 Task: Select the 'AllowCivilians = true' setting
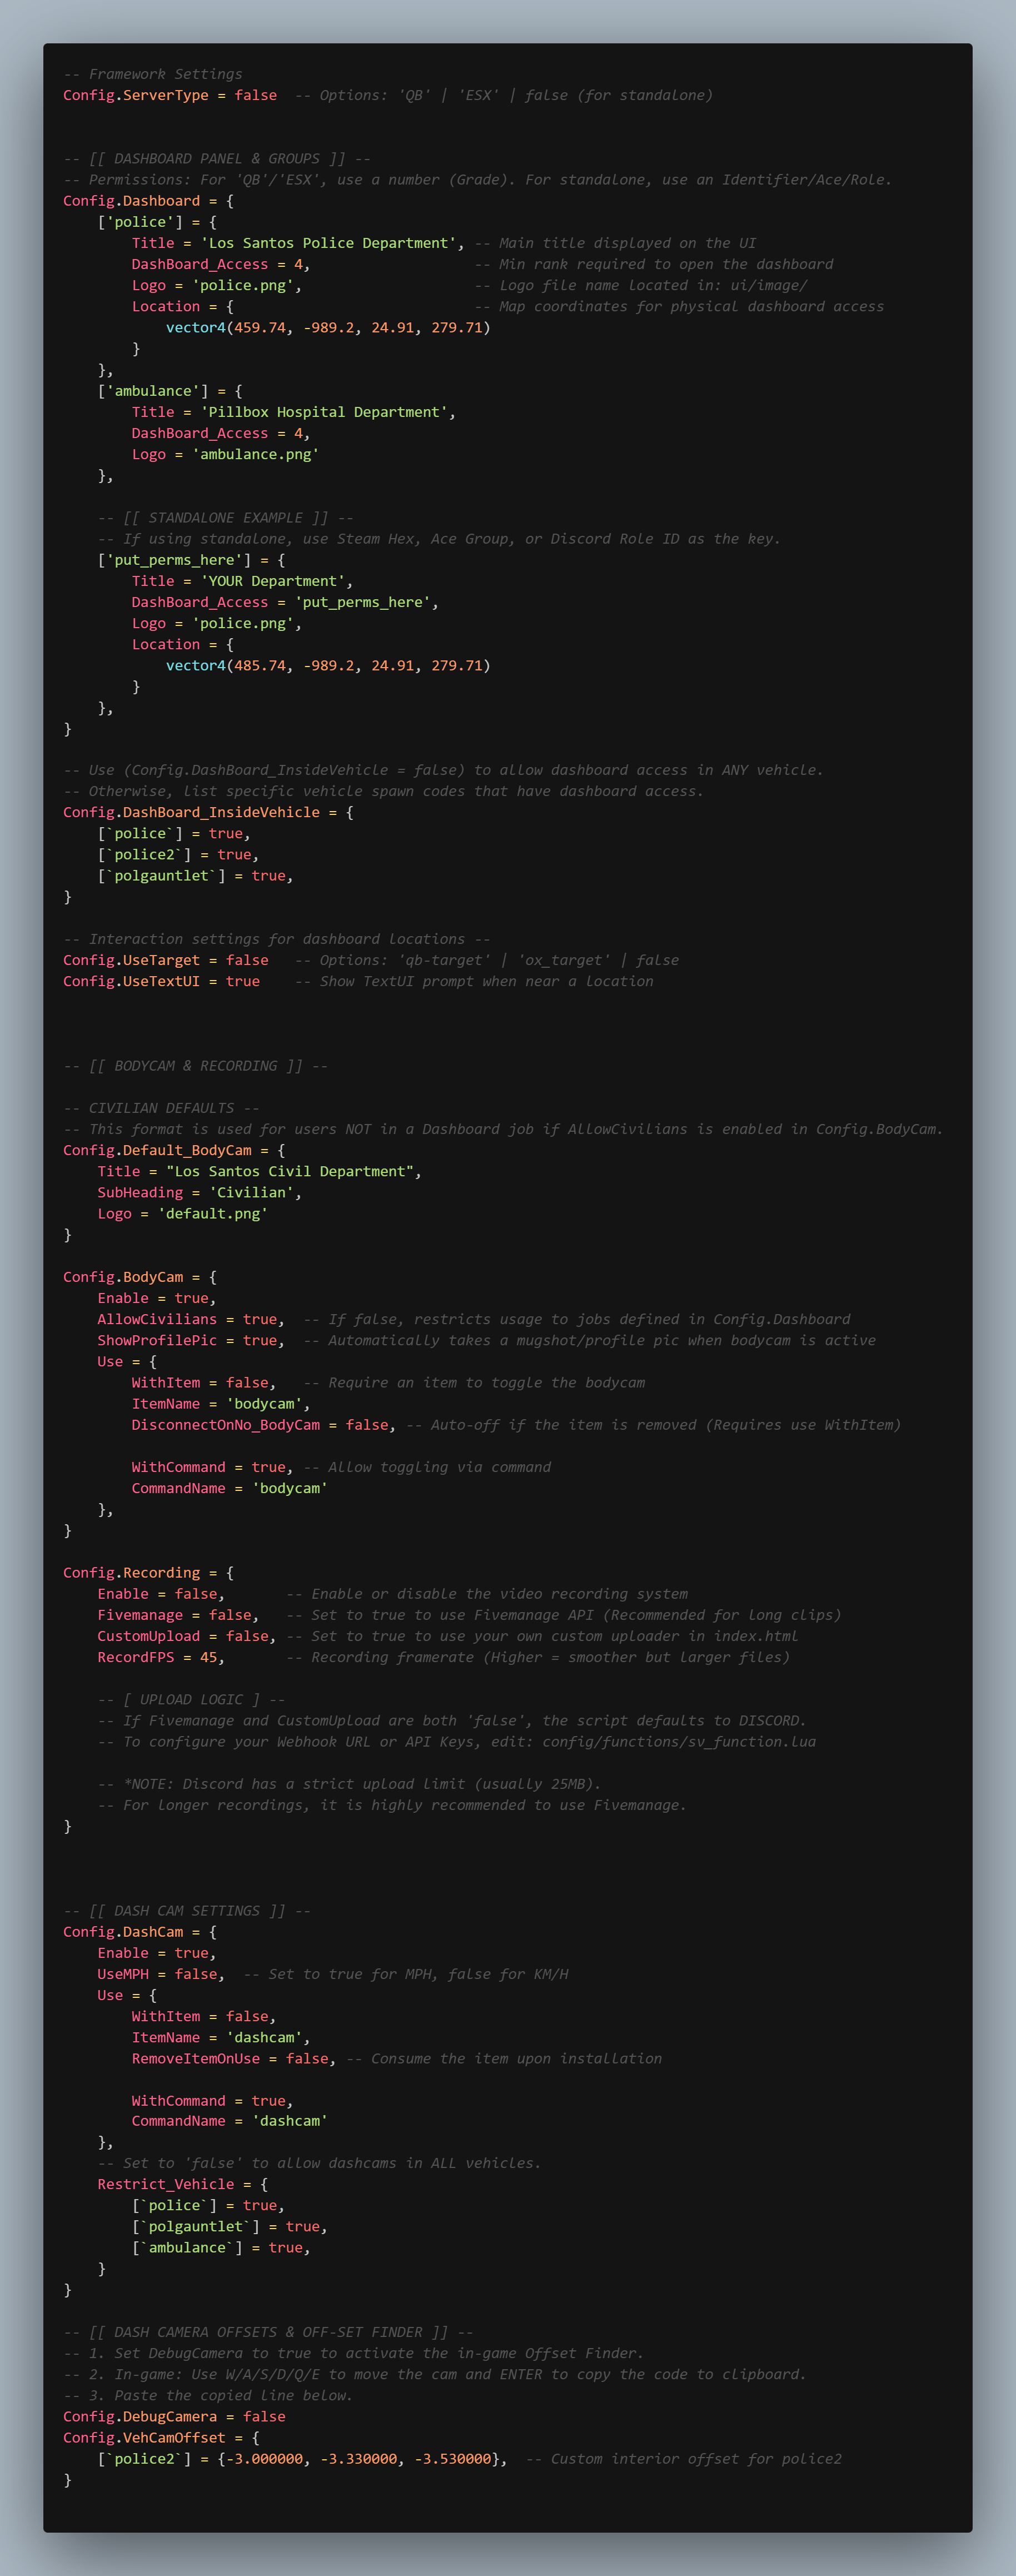(191, 1319)
